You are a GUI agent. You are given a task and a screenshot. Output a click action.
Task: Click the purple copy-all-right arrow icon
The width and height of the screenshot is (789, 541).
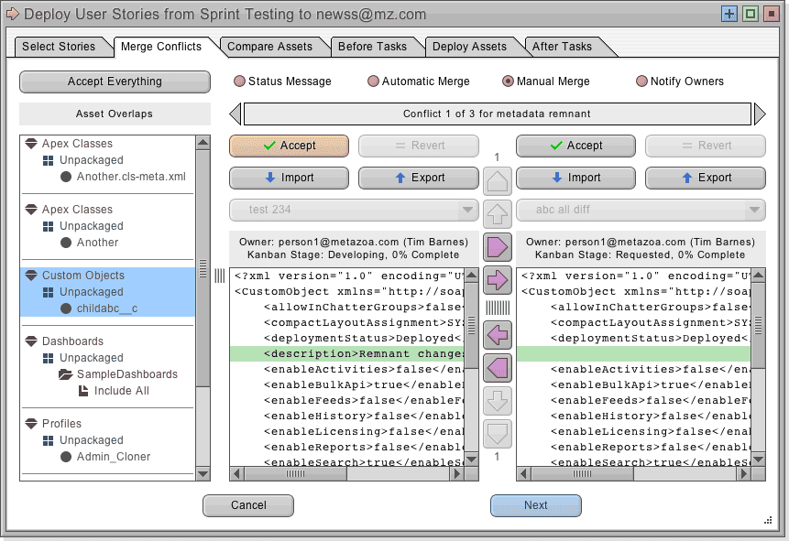[x=498, y=247]
